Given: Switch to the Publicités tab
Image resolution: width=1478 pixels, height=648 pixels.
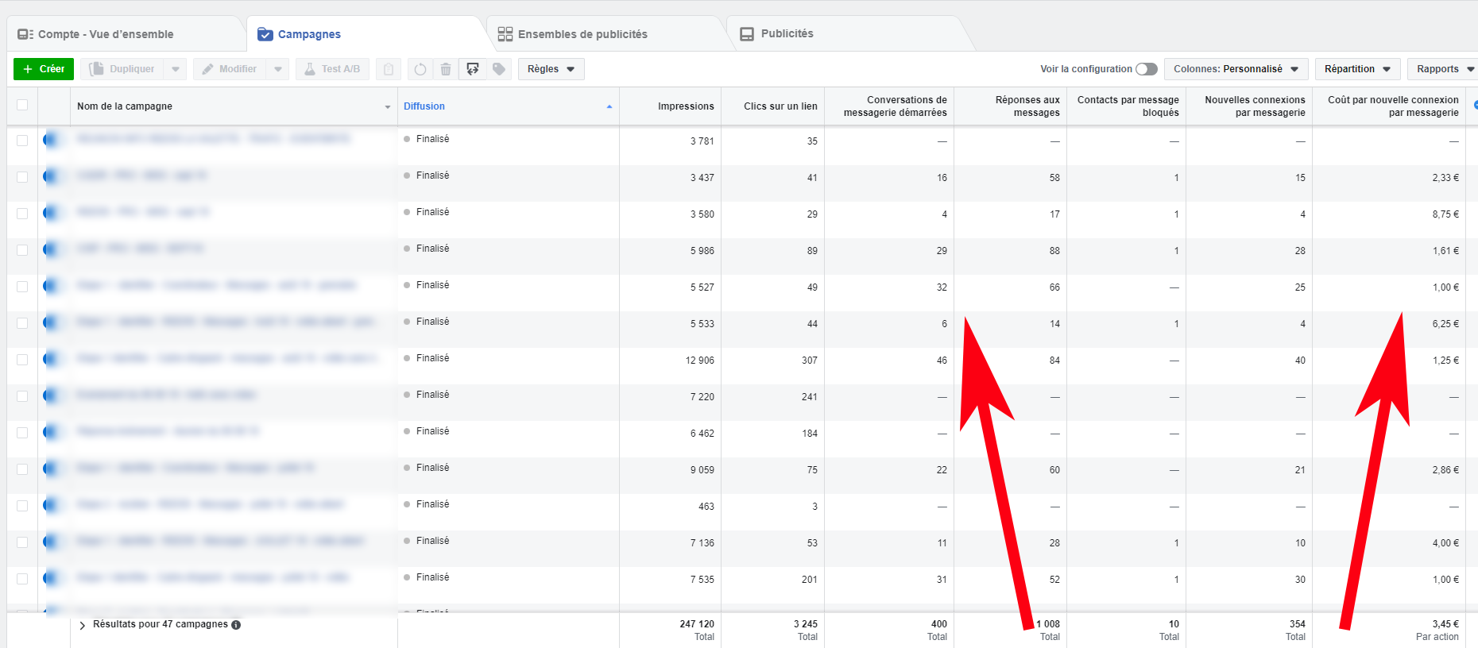Looking at the screenshot, I should (846, 34).
